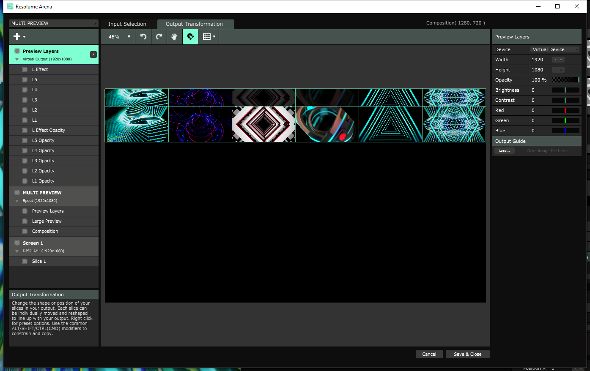Click the undo arrow in the toolbar

(143, 37)
